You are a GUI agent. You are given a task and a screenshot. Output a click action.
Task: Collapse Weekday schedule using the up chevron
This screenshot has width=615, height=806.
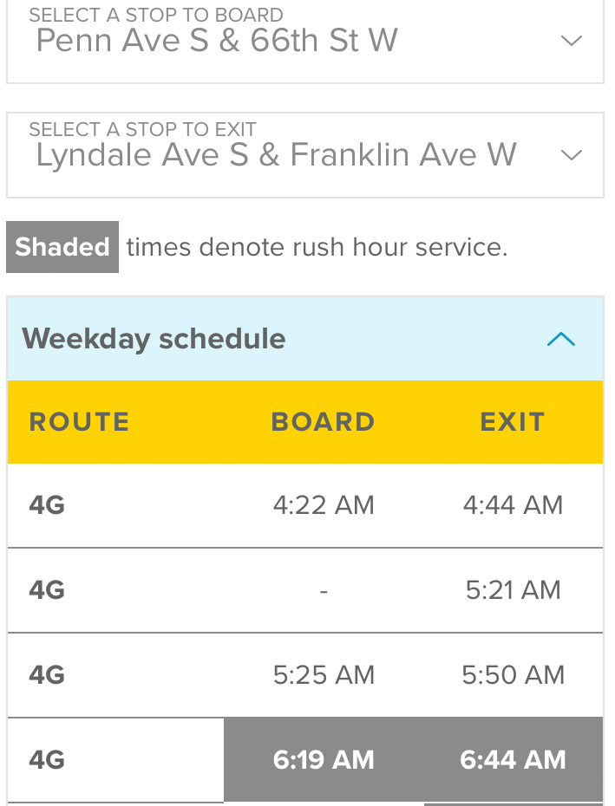pos(561,339)
